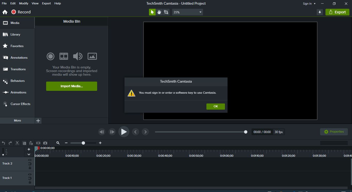
Task: Open the Animations tab
Action: click(x=17, y=92)
